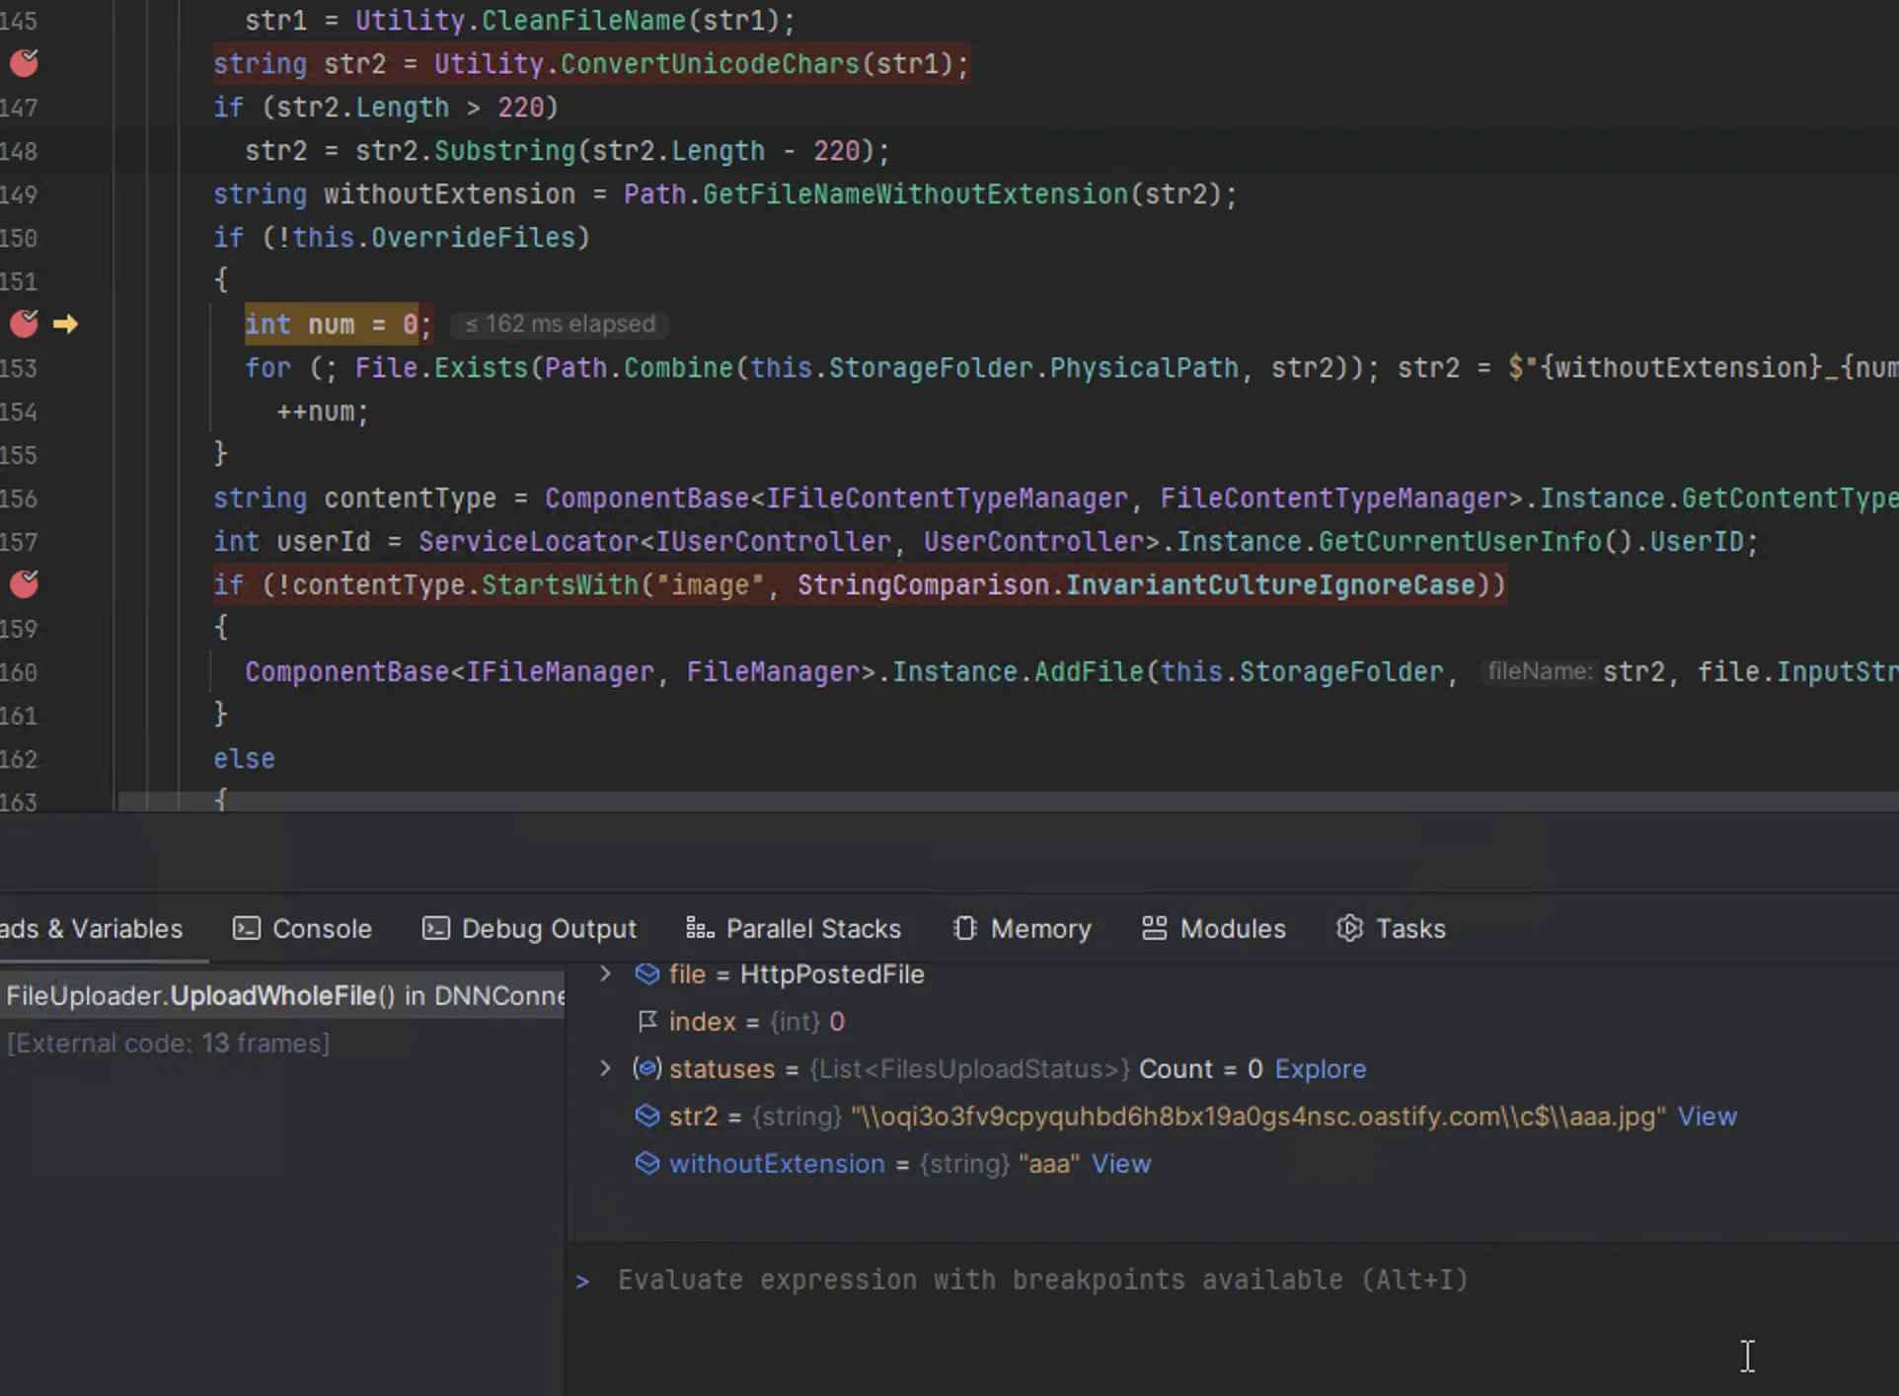Screen dimensions: 1899x1396
Task: Click the Evaluate expression input field
Action: click(1042, 1280)
